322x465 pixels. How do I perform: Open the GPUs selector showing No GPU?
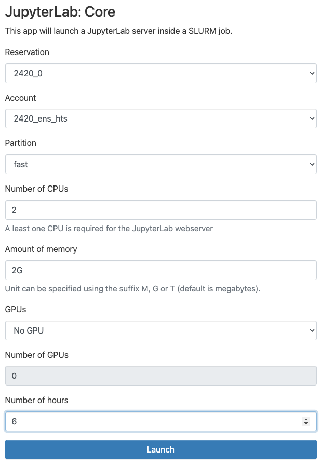156,330
